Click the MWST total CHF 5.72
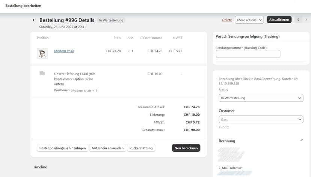The image size is (311, 177). pos(193,122)
